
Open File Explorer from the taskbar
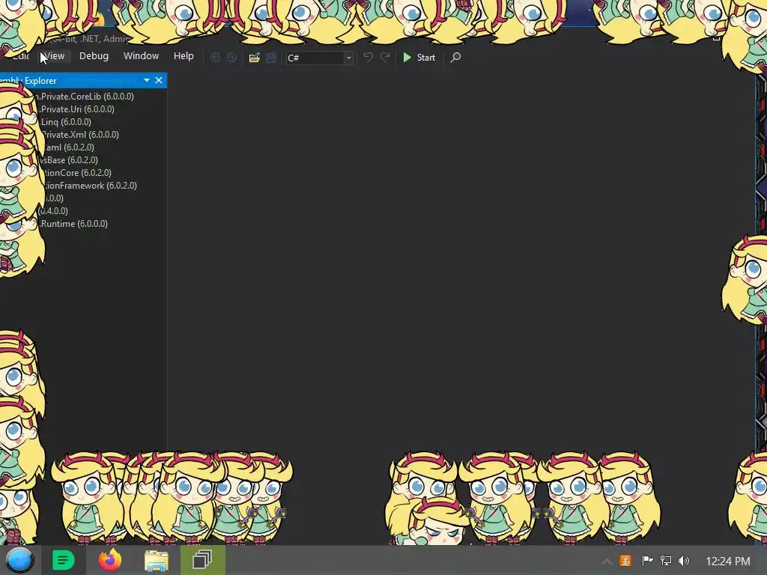coord(157,560)
